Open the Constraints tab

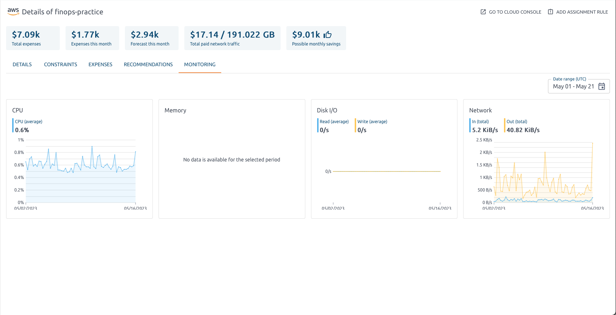[60, 64]
